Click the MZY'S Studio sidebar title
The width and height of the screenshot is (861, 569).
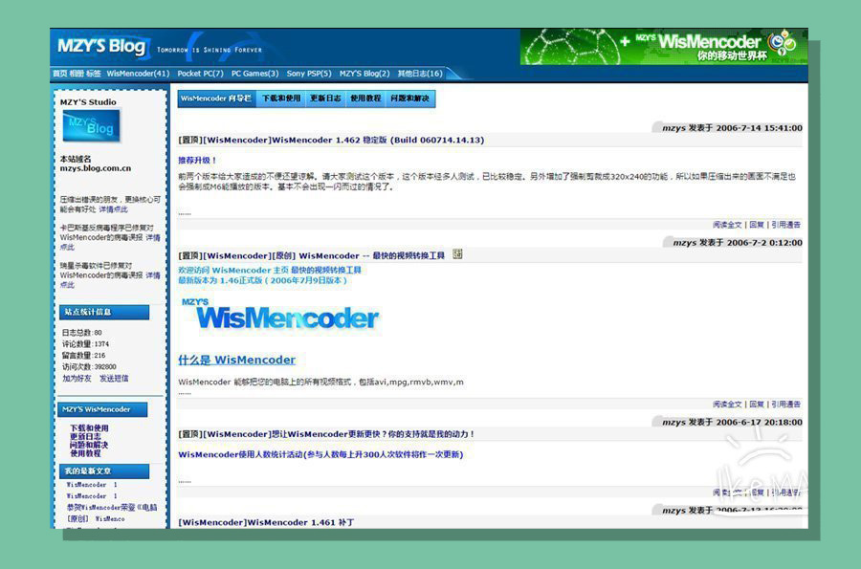pyautogui.click(x=88, y=102)
